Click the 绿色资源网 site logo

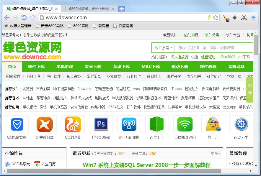point(32,50)
